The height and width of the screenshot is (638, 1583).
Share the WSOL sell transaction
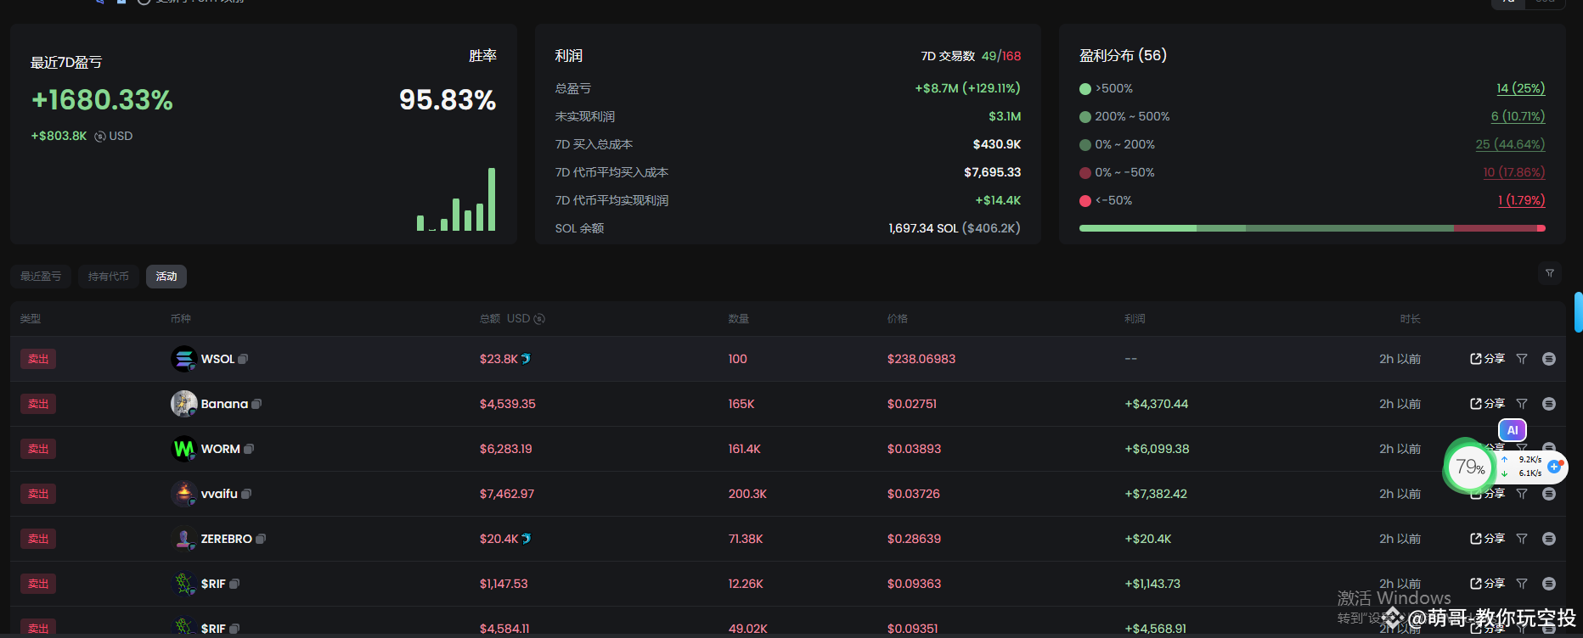(1487, 359)
